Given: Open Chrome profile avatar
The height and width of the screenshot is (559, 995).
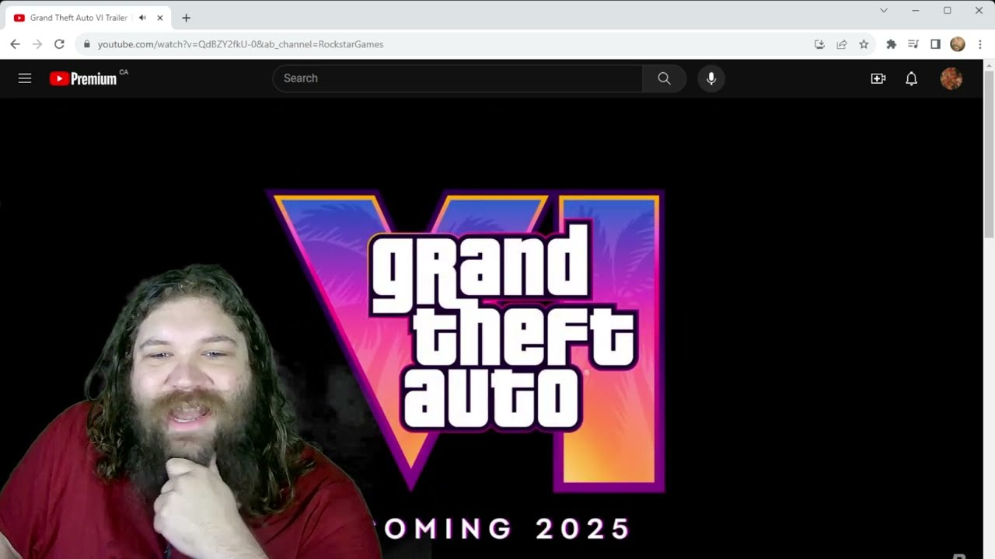Looking at the screenshot, I should [958, 44].
